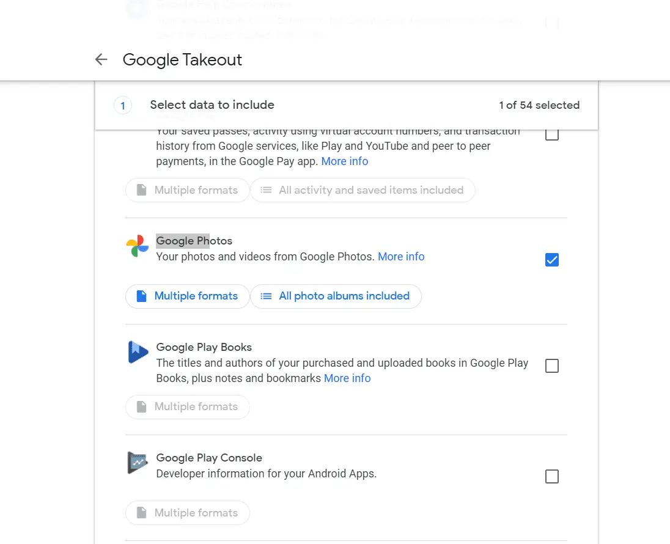Click the file icon in Play Books formats button

[141, 407]
